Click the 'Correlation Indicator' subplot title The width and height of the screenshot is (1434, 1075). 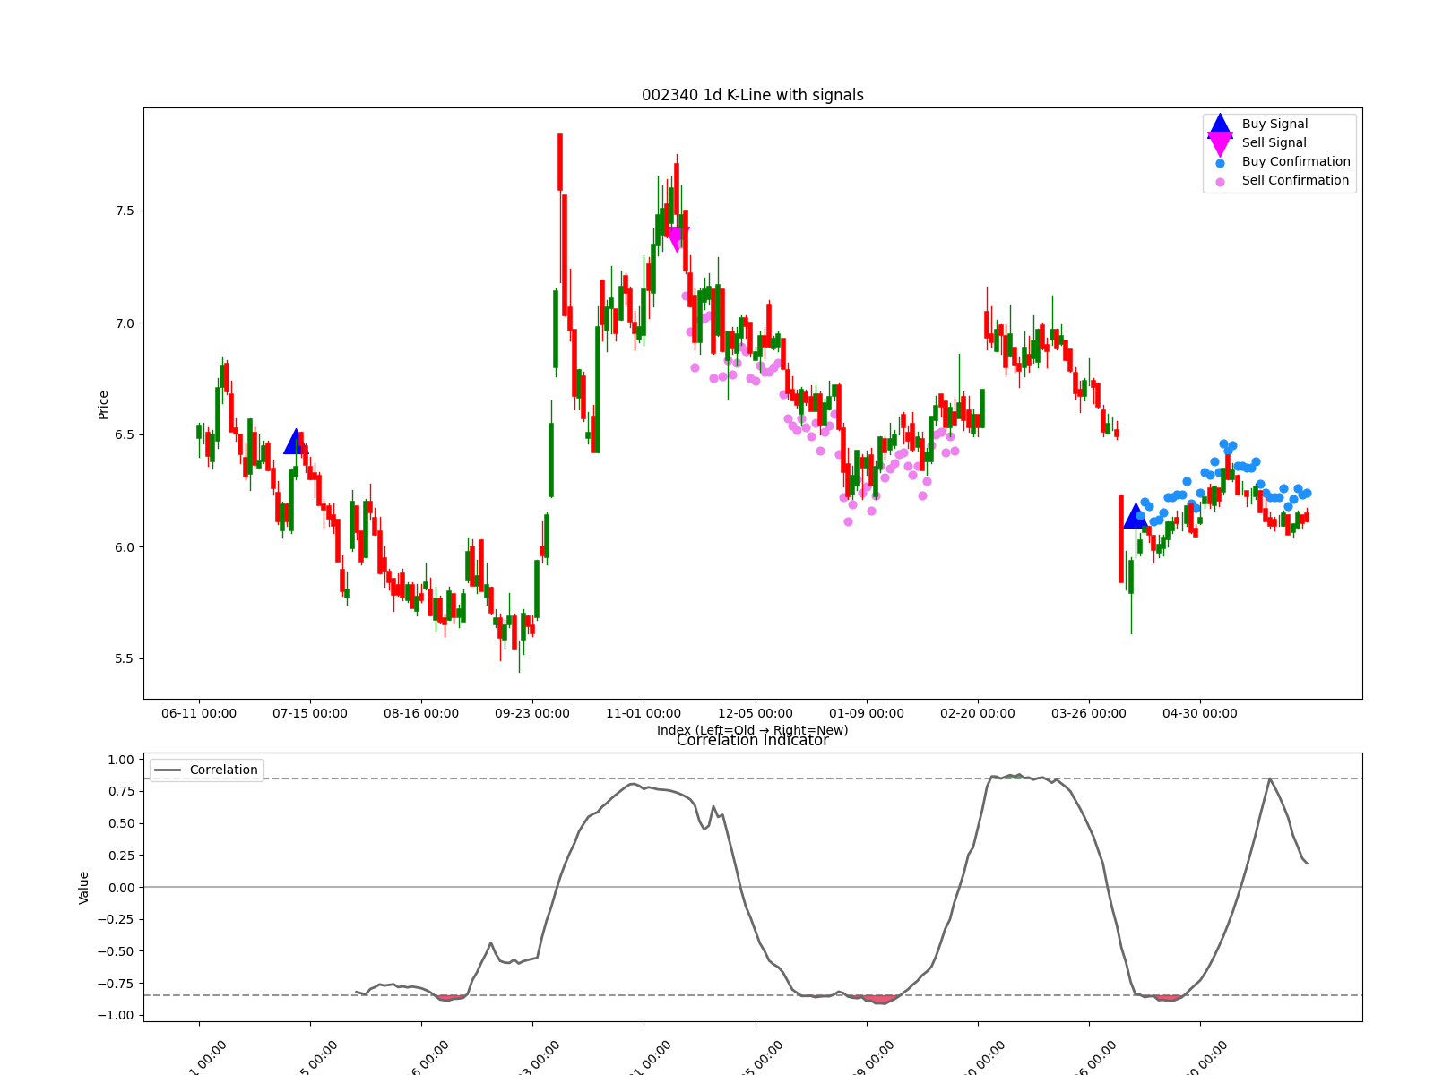click(753, 741)
